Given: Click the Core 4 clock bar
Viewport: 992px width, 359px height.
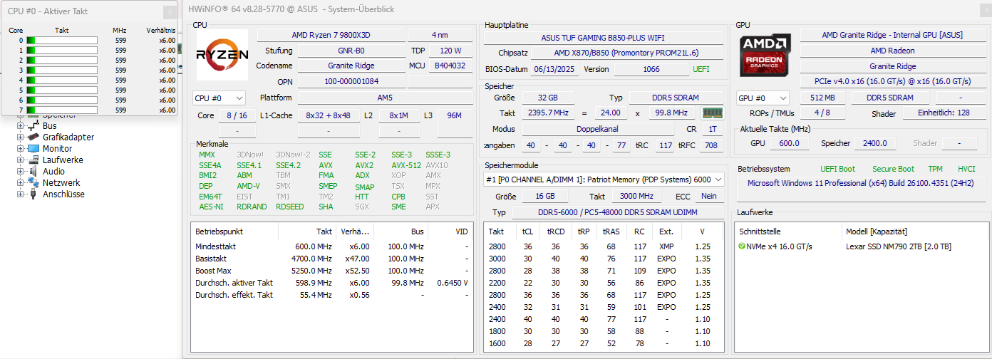Looking at the screenshot, I should coord(62,80).
